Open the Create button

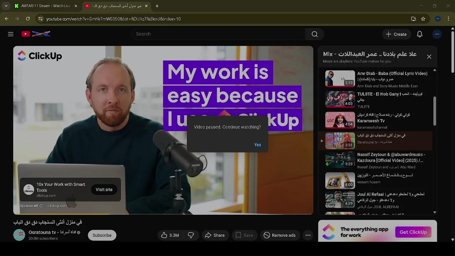pyautogui.click(x=396, y=34)
